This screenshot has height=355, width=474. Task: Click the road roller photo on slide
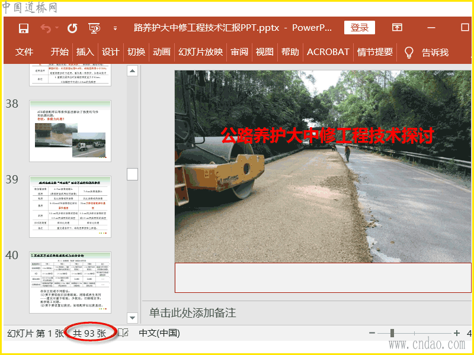tap(323, 166)
